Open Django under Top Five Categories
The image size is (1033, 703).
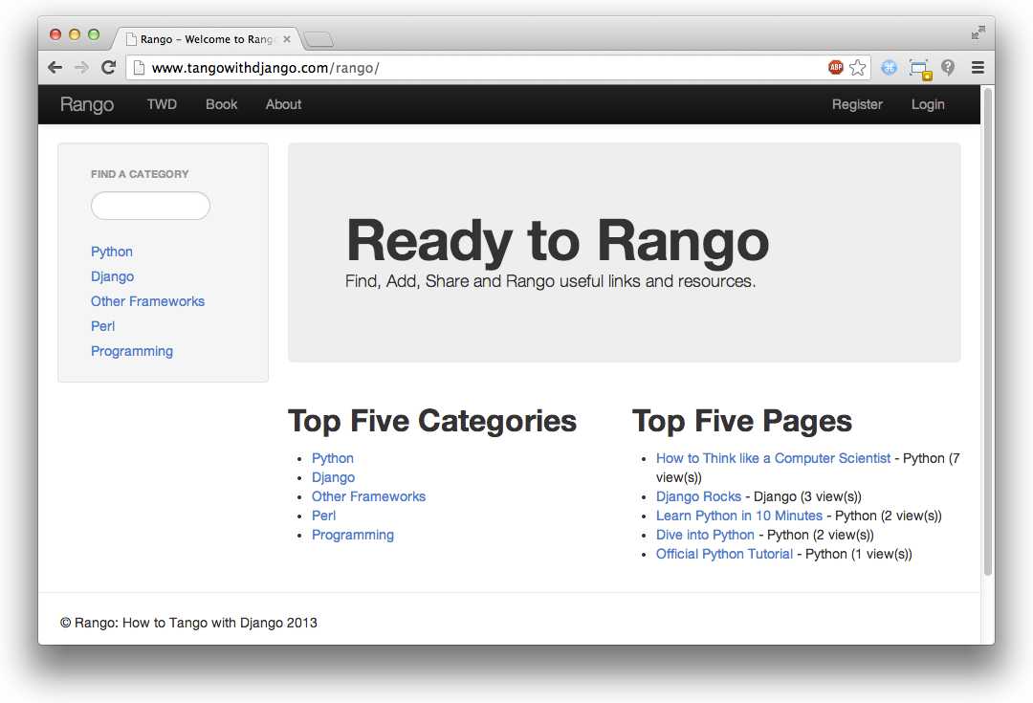coord(334,477)
